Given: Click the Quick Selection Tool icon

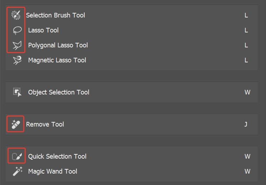Looking at the screenshot, I should [x=17, y=156].
